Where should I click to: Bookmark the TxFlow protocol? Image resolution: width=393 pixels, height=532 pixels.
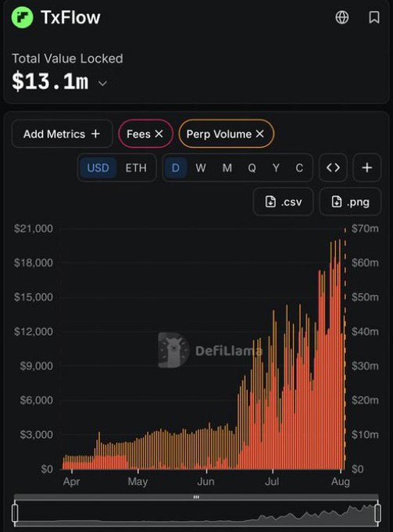[374, 17]
